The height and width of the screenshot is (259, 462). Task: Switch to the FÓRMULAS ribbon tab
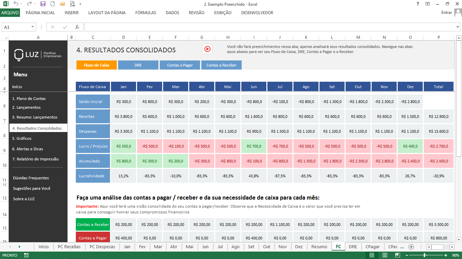point(146,12)
